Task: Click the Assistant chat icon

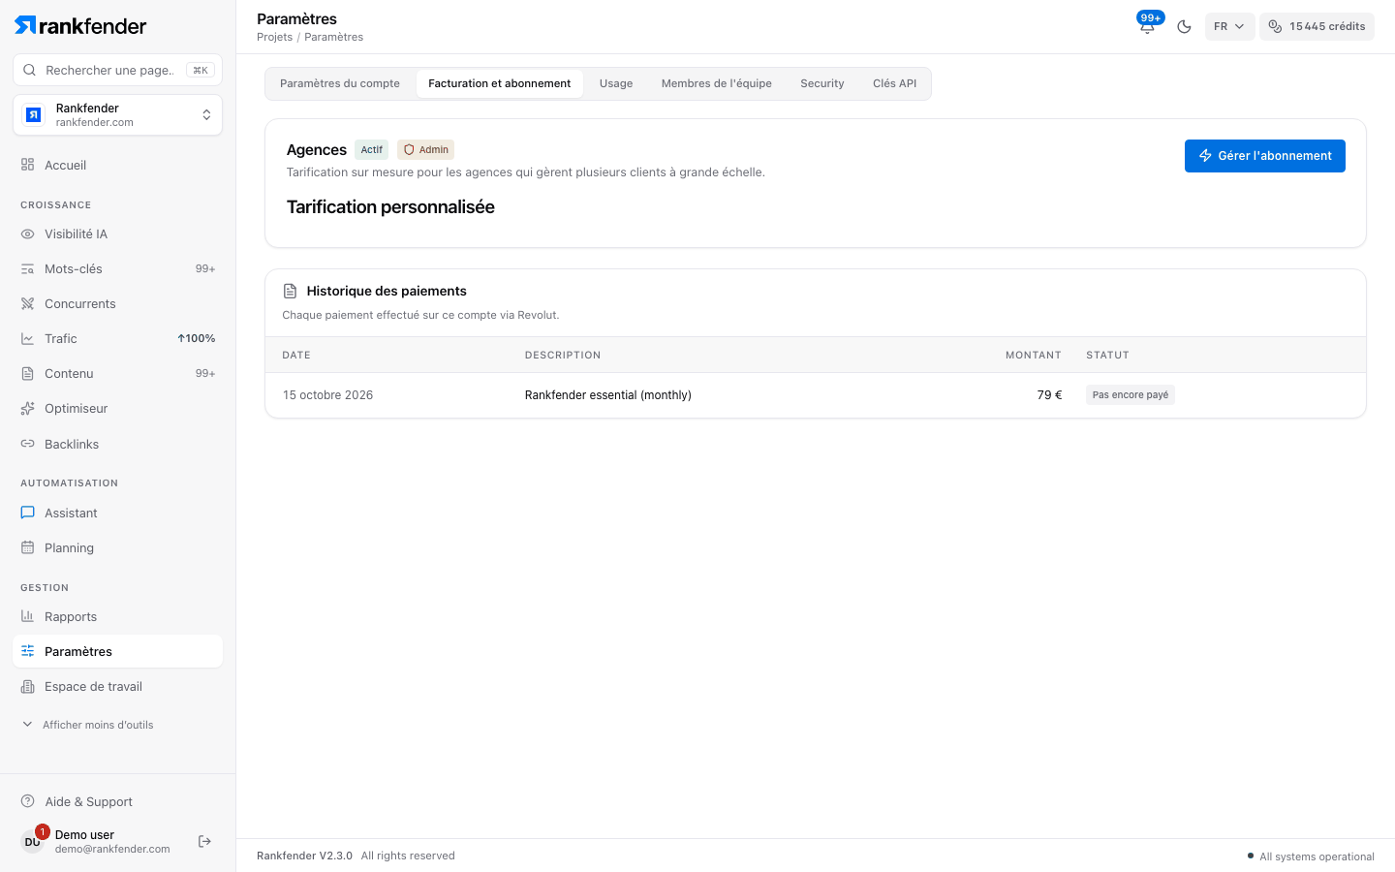Action: 27,513
